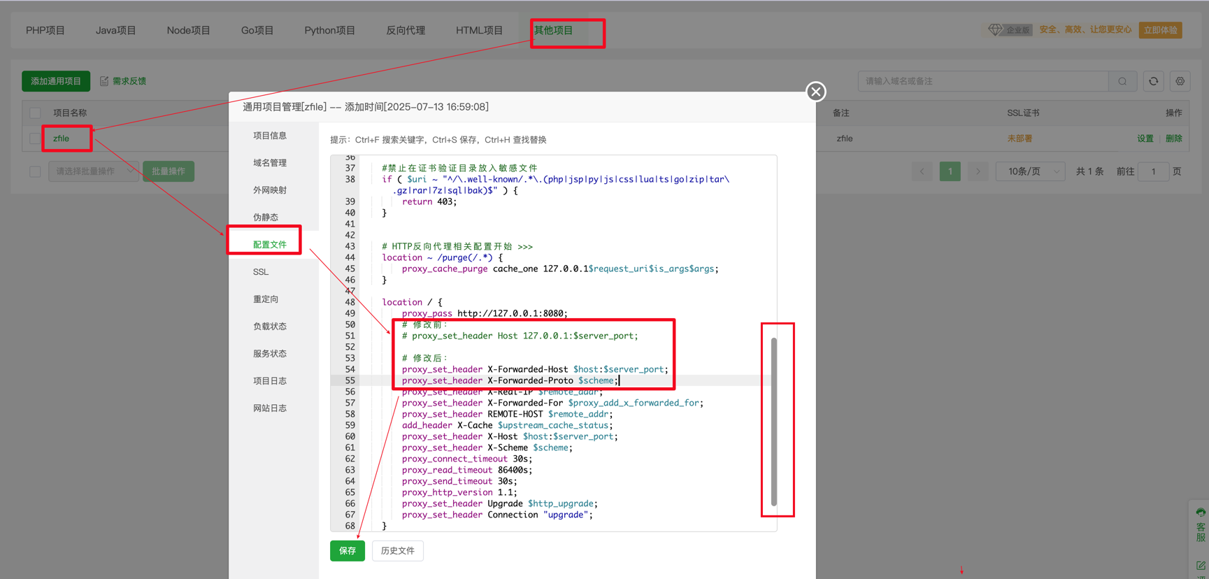Click 添加通用项目 button
Screen dimensions: 1209x579
tap(56, 81)
